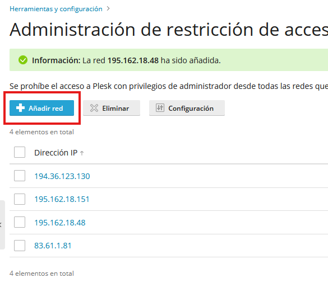Image resolution: width=328 pixels, height=292 pixels.
Task: Click the green success checkmark icon
Action: tap(23, 60)
